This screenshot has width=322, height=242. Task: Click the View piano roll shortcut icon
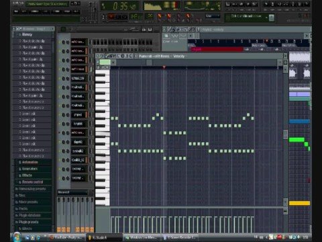(241, 4)
